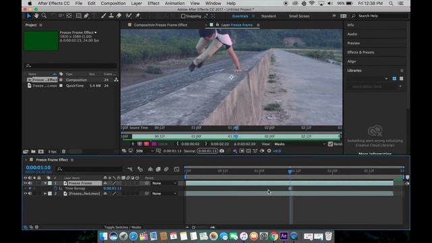This screenshot has height=243, width=432.
Task: Open the Preview panel
Action: pos(354,43)
